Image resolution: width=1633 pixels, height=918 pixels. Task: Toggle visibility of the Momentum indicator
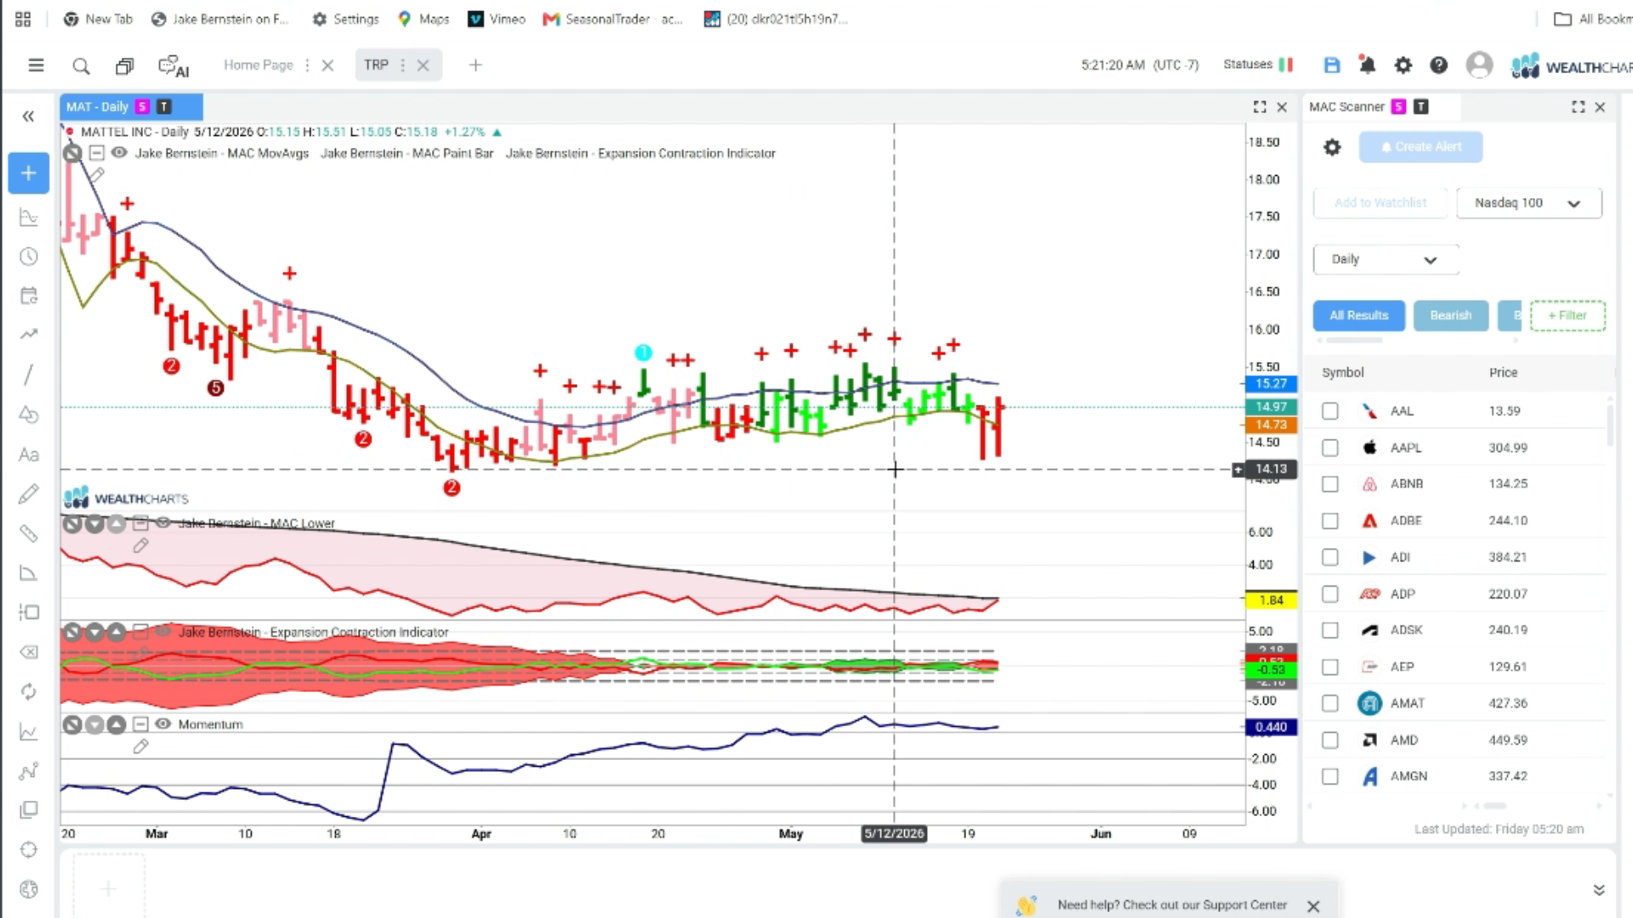tap(162, 724)
